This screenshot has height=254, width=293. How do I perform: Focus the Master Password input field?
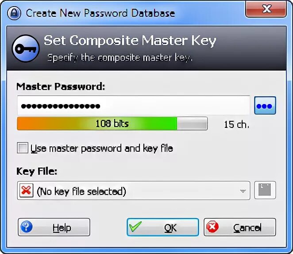[x=133, y=105]
